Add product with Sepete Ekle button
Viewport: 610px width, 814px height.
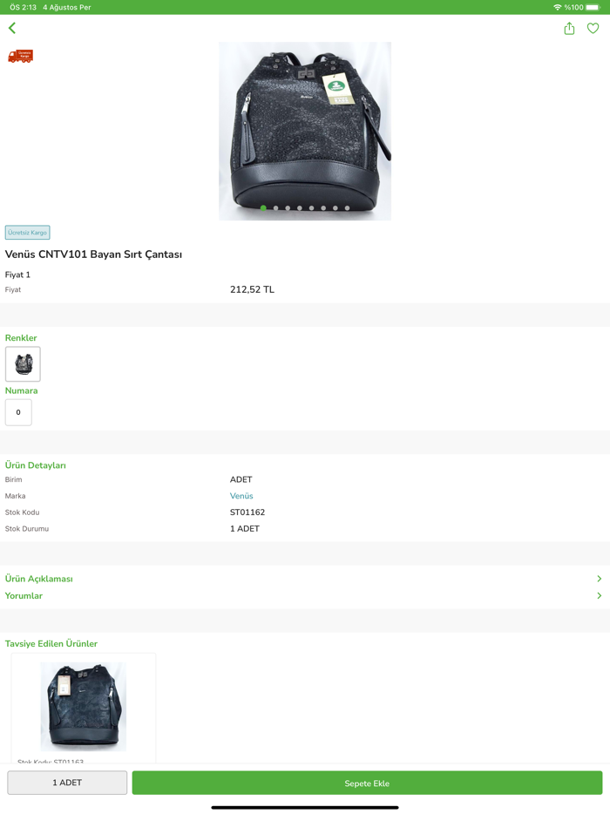(367, 783)
